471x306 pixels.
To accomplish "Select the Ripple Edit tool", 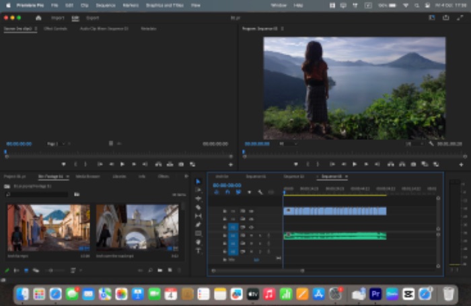I will 198,198.
